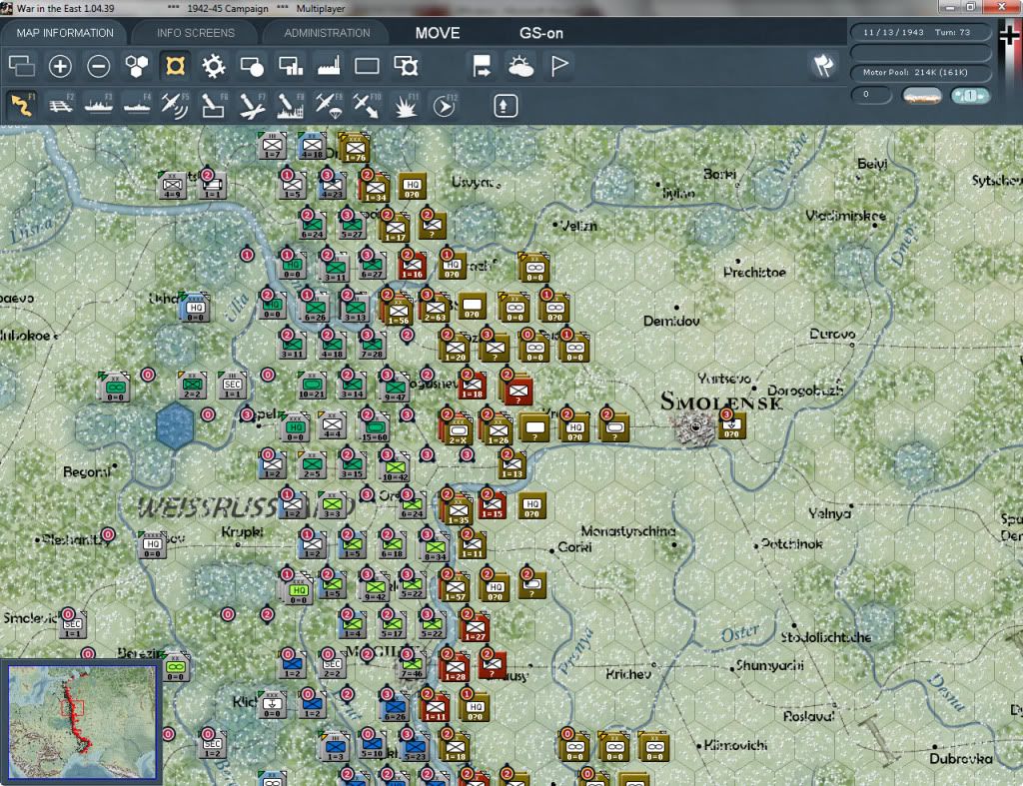Screen dimensions: 1023x786
Task: Switch to the INFO SCREENS tab
Action: (195, 33)
